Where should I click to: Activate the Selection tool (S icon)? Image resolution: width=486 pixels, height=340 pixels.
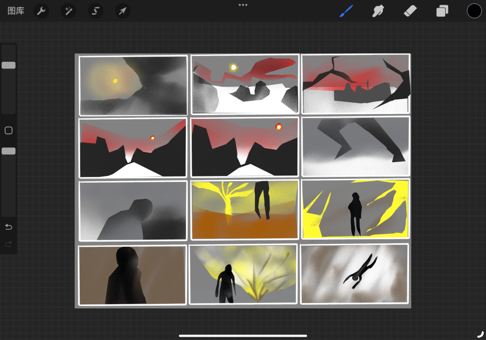95,11
